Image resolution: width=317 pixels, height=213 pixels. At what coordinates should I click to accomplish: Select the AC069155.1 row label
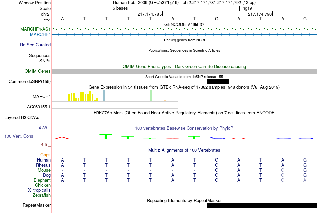[39, 107]
